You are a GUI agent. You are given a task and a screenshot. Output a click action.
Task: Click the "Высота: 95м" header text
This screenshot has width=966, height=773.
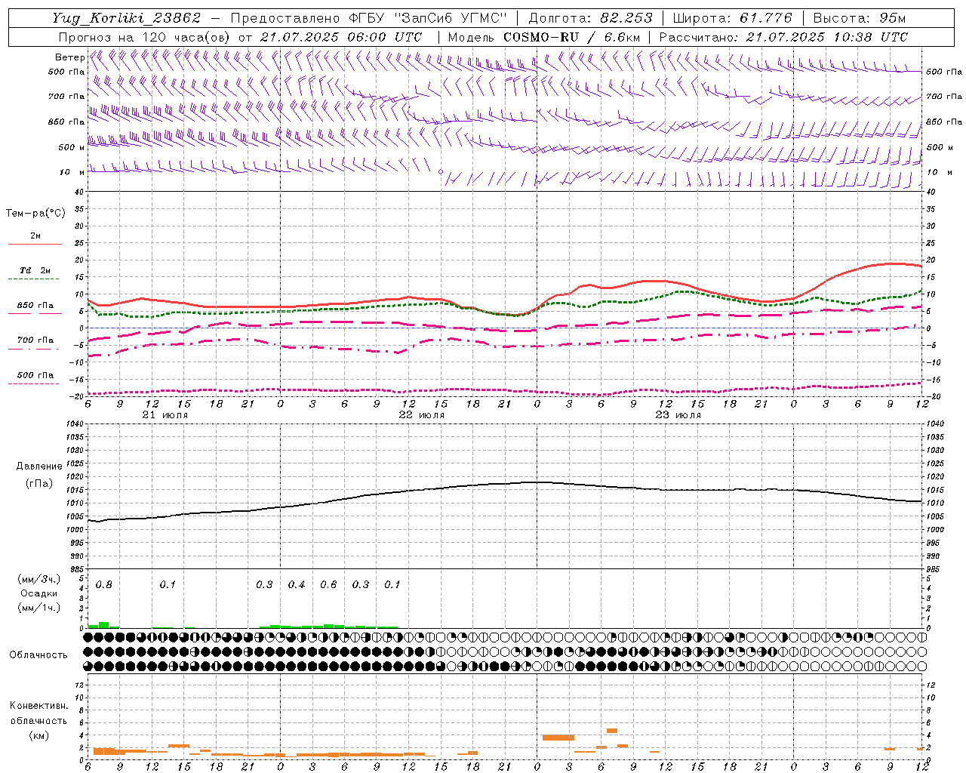(860, 18)
